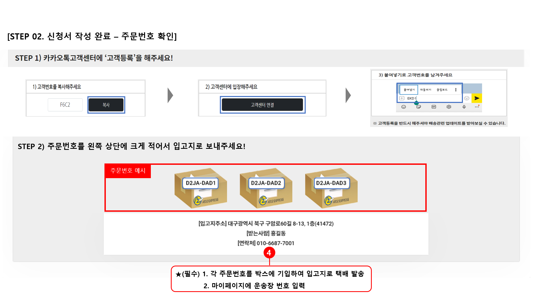Select 되돌리기 in the popup menu
This screenshot has height=300, width=533.
click(426, 90)
